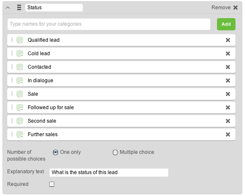Collapse the Status field panel chevron
Screen dimensions: 246x196
[x=8, y=8]
